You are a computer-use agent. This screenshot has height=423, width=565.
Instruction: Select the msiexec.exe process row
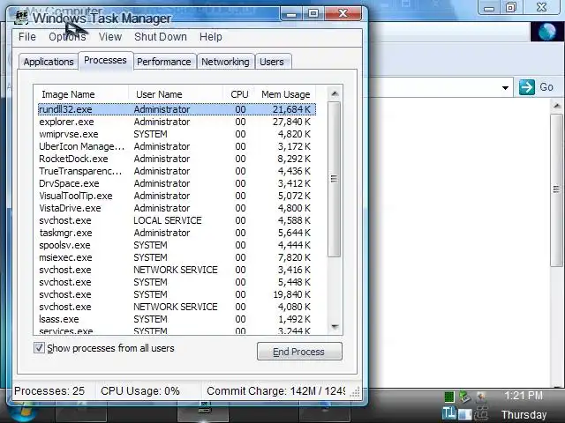pos(177,257)
